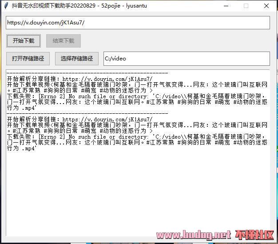Viewport: 278px width, 244px height.
Task: Close the Douyin downloader window
Action: 266,6
